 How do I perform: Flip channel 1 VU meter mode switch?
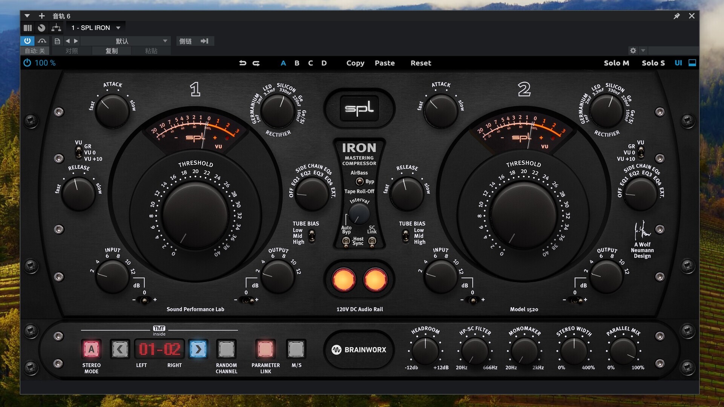(x=78, y=152)
